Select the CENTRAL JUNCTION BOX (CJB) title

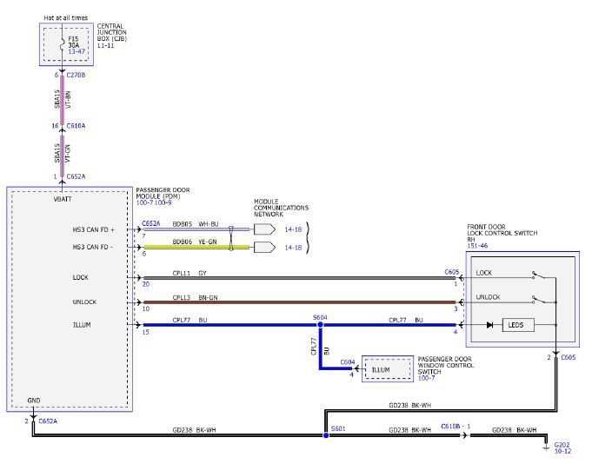tap(112, 32)
